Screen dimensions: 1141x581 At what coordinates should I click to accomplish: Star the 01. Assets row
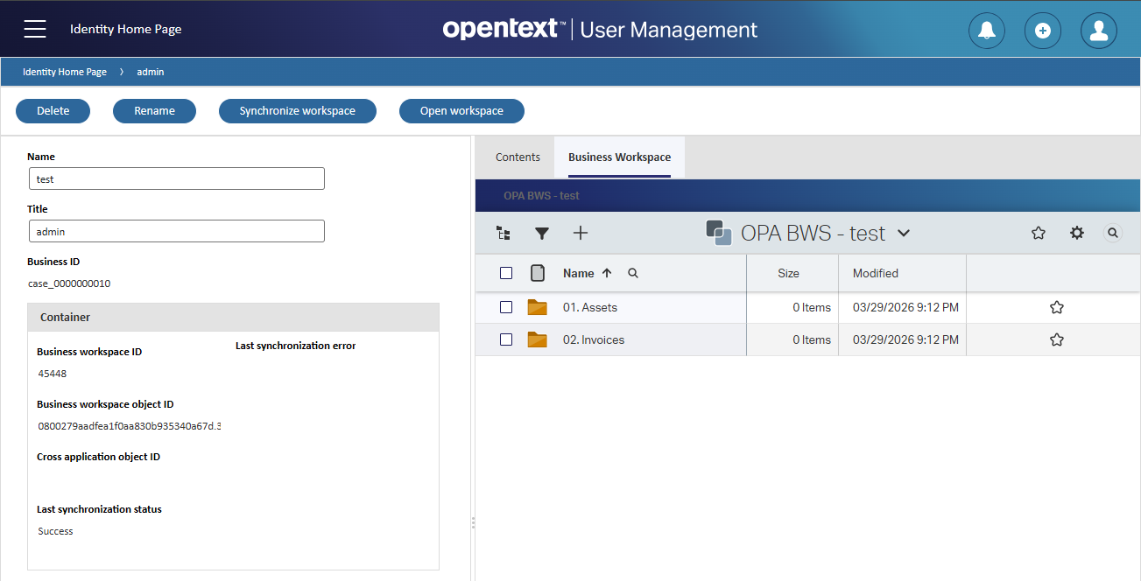[x=1057, y=307]
